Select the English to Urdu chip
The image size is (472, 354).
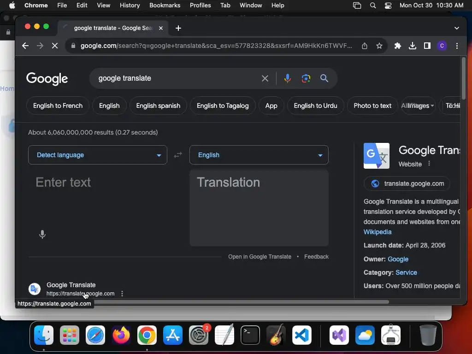click(315, 106)
